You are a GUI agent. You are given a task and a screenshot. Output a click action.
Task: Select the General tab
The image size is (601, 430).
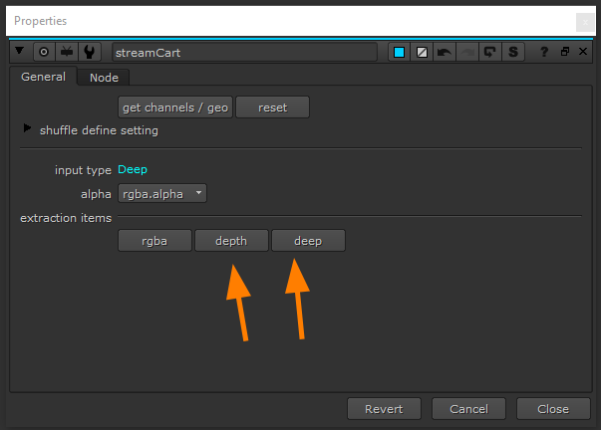click(x=43, y=77)
